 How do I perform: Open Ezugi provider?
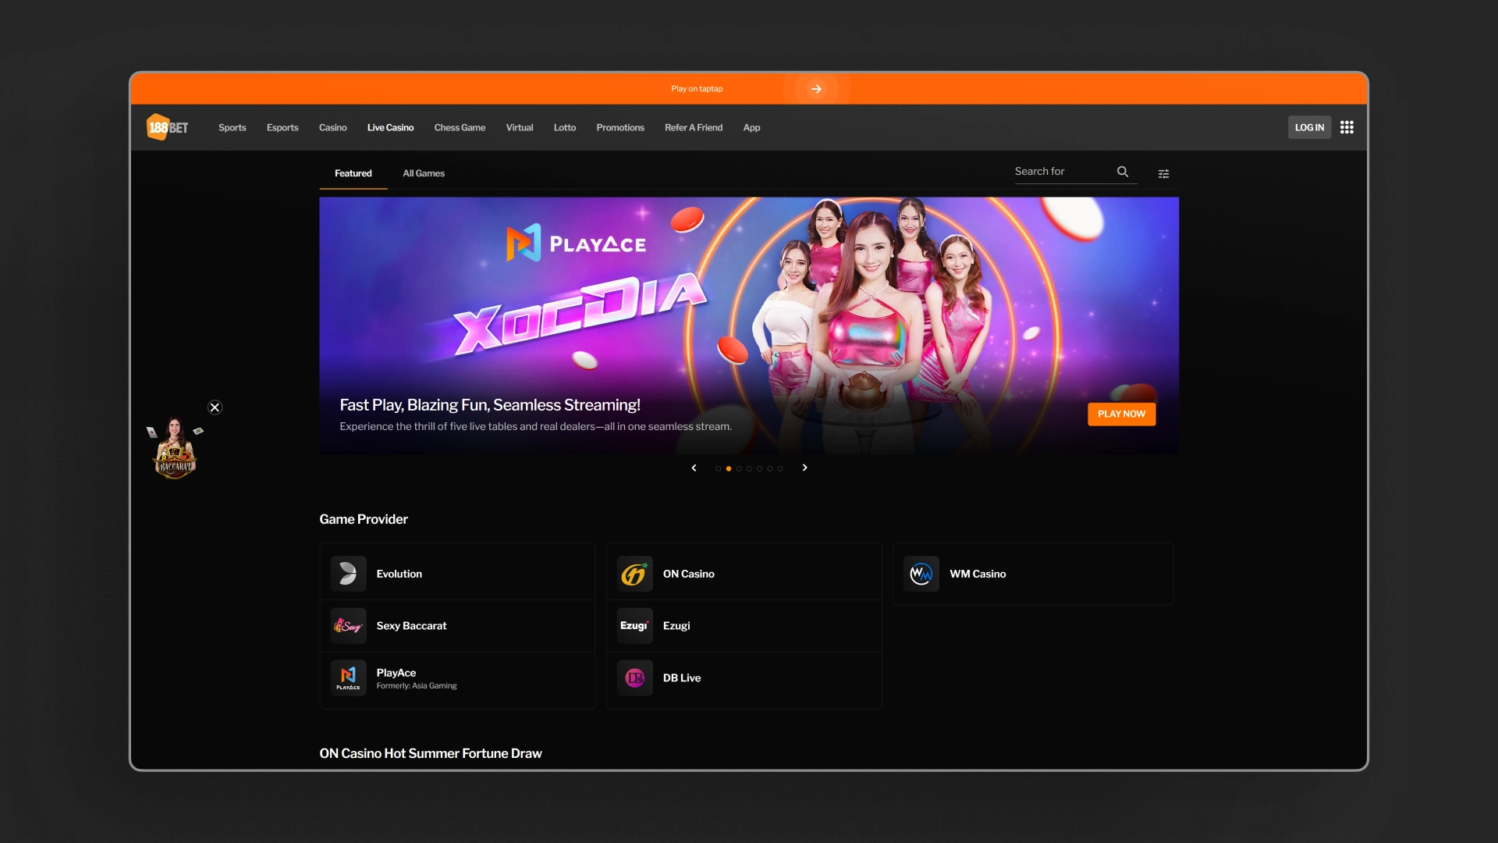click(x=744, y=626)
